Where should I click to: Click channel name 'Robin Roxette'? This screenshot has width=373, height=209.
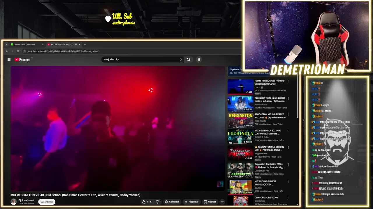[261, 121]
